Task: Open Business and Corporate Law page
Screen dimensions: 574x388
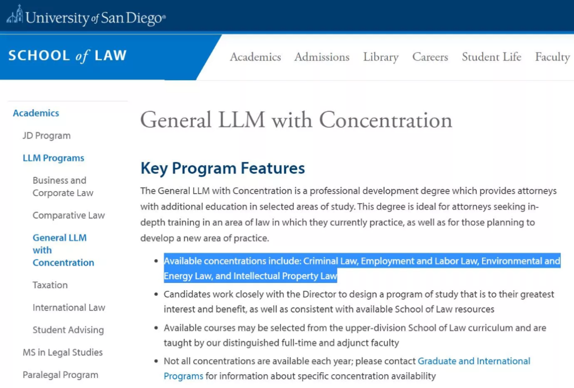Action: [x=63, y=186]
